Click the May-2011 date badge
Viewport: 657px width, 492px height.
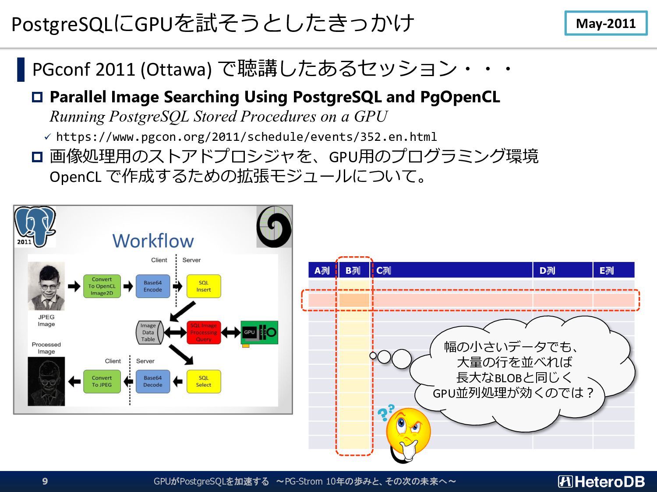pyautogui.click(x=606, y=23)
